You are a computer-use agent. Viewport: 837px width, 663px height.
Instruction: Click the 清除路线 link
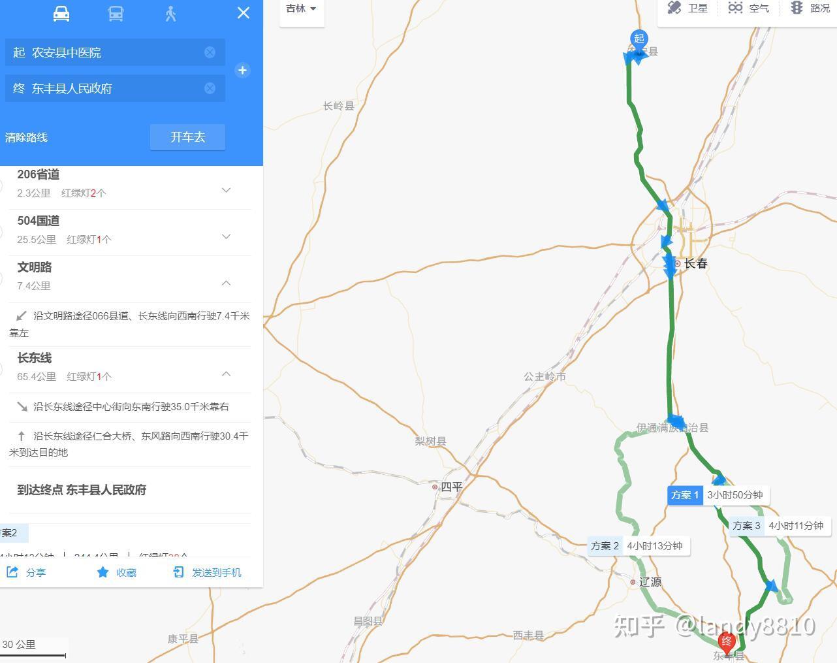click(x=26, y=137)
